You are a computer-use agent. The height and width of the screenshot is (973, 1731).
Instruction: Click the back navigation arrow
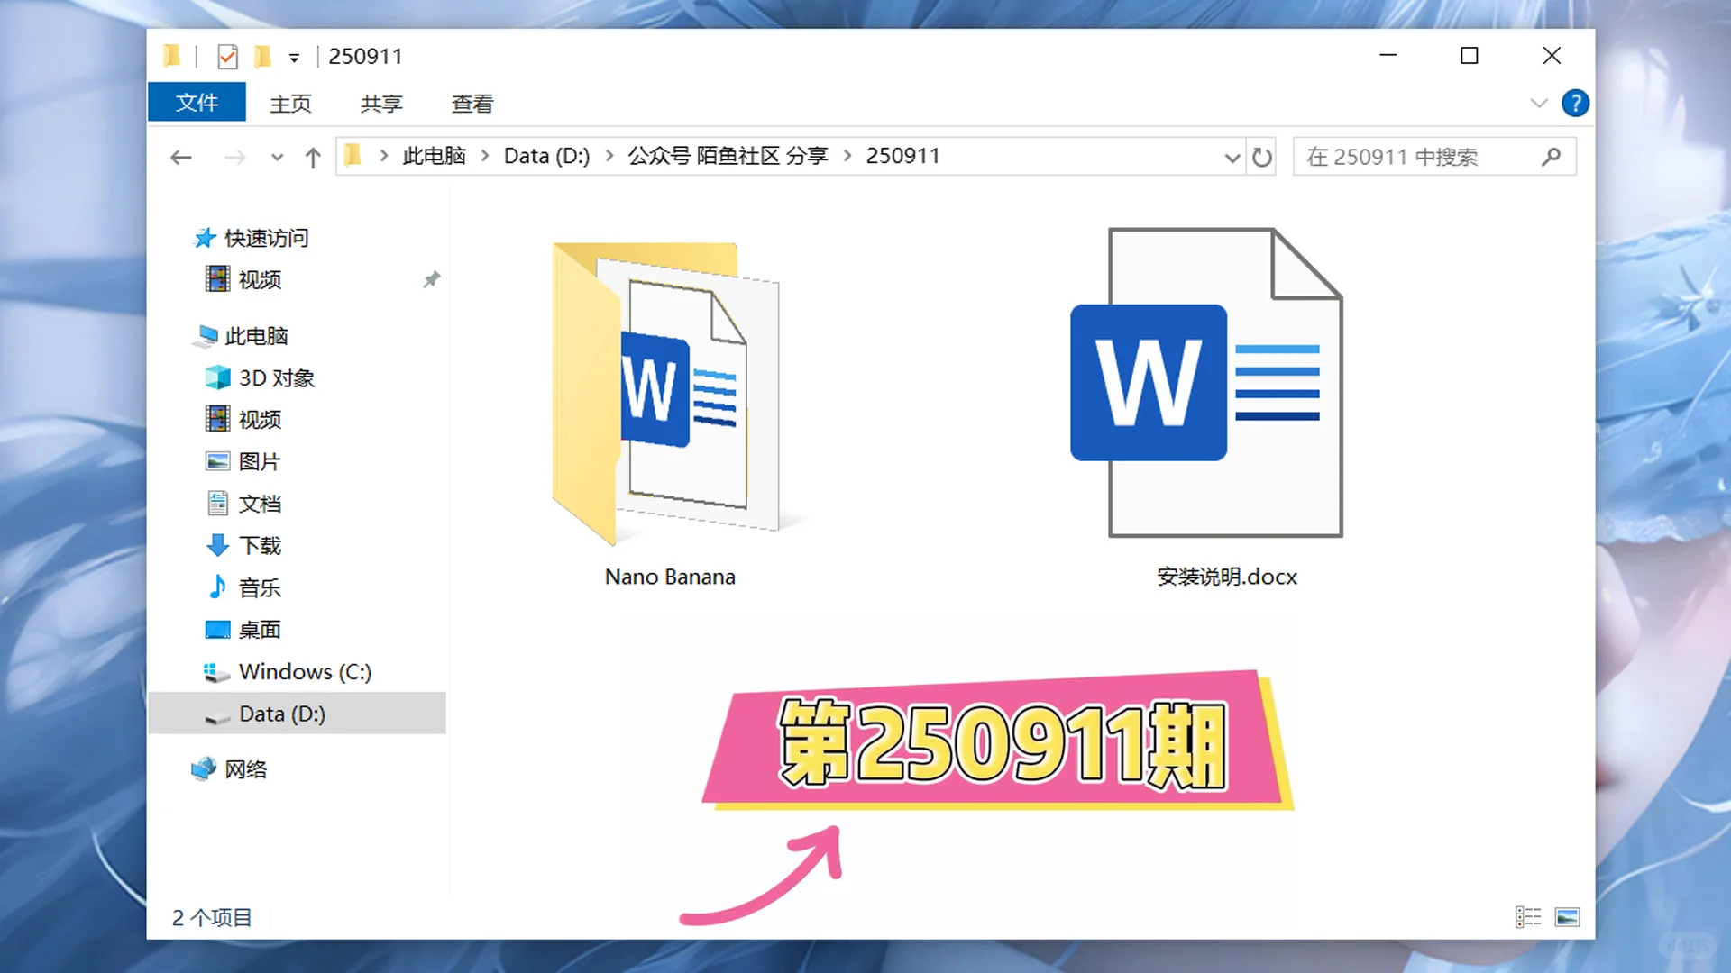click(181, 156)
